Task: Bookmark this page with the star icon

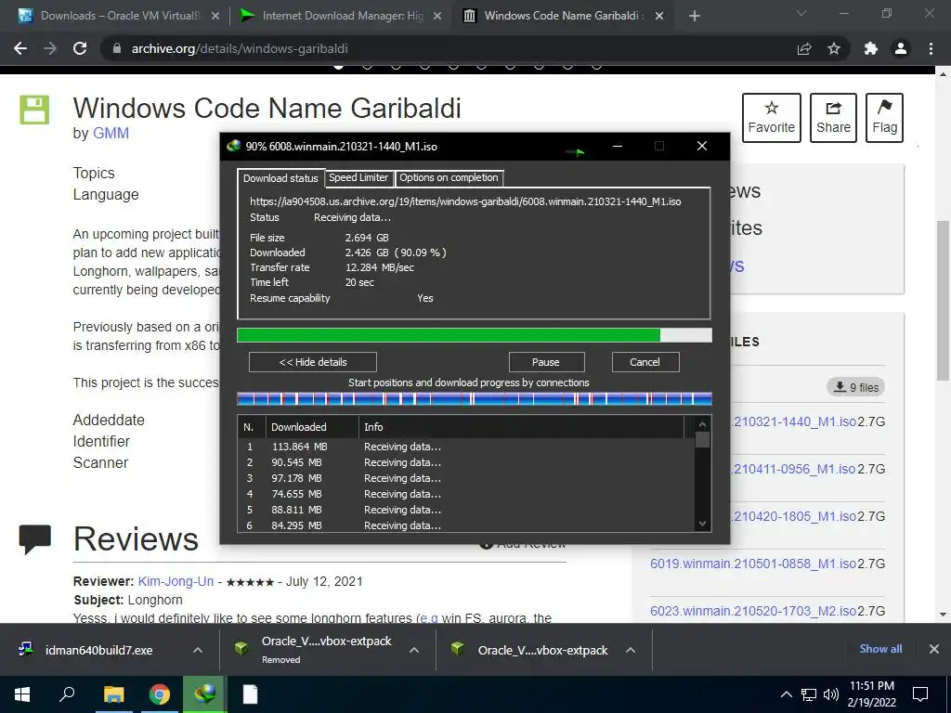Action: coord(834,48)
